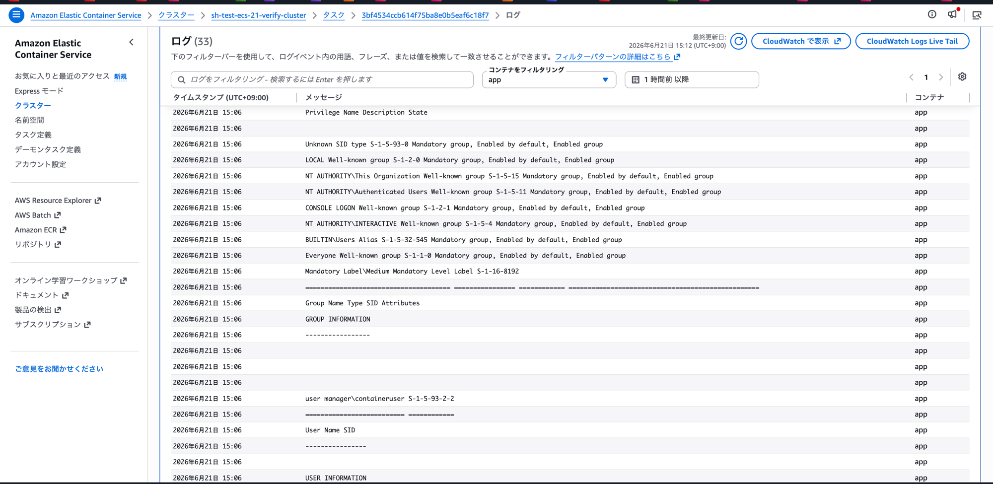Click the external link icon beside 製品の検出

tap(58, 310)
